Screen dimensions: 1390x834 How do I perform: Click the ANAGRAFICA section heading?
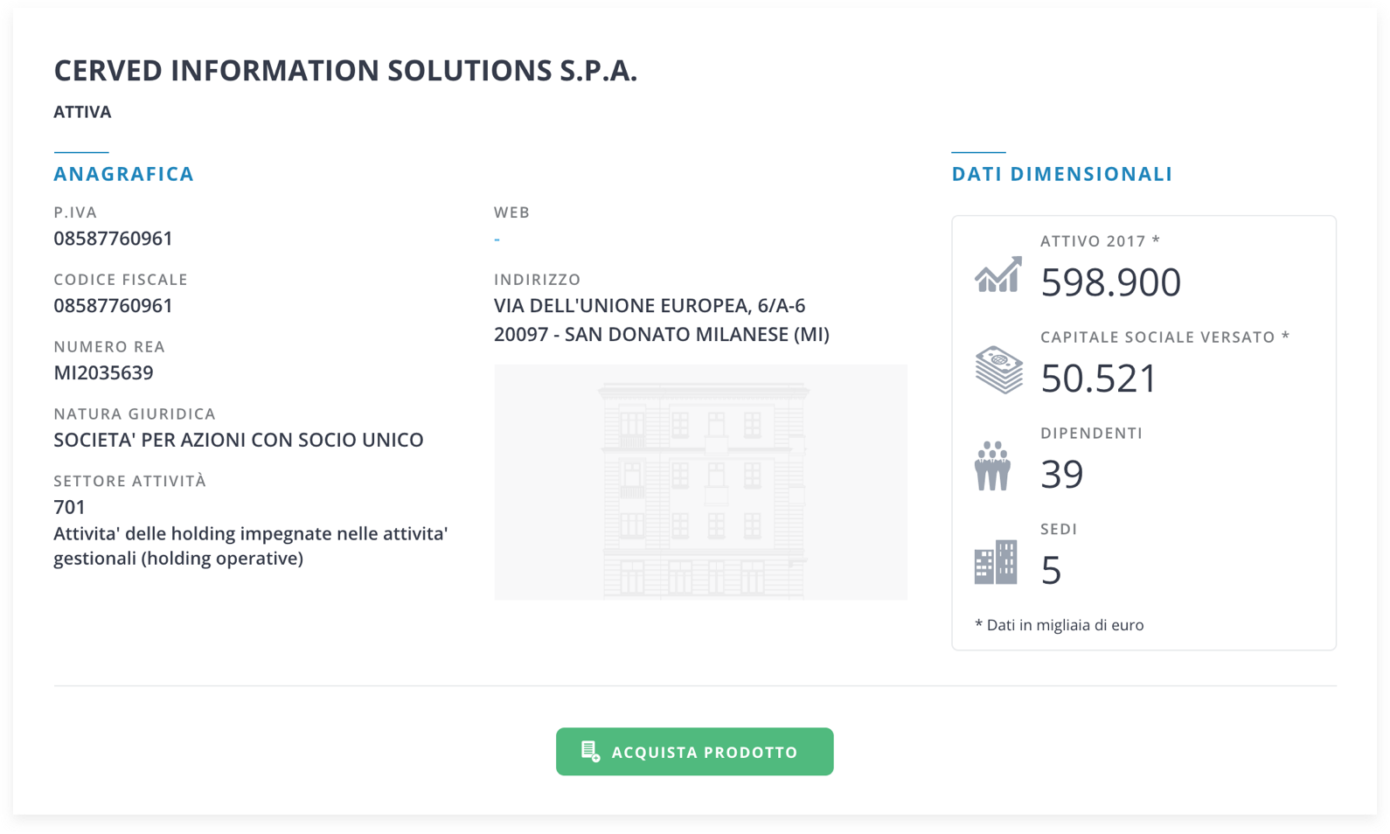123,173
